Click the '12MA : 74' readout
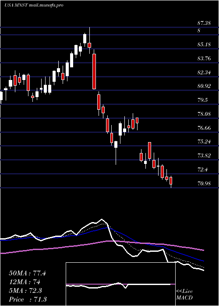Image resolution: width=219 pixels, height=306 pixels. [x=25, y=282]
